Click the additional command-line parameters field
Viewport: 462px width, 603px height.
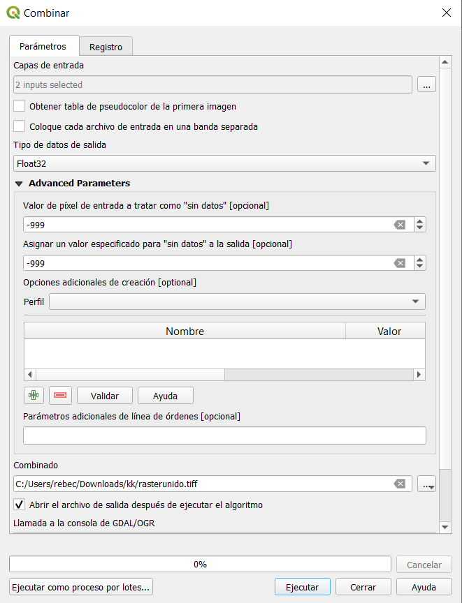coord(224,435)
